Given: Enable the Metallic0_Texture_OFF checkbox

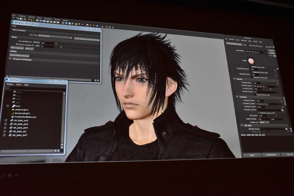Looking at the screenshot, I should 250,67.
